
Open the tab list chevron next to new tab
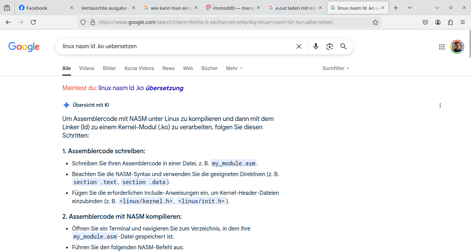(x=409, y=7)
